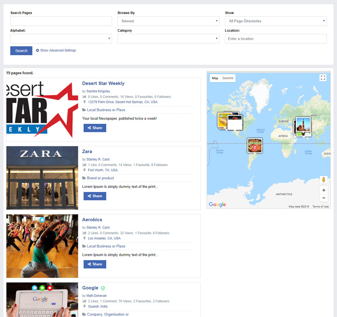This screenshot has height=317, width=337.
Task: Click the verified badge next to Google
Action: [103, 288]
